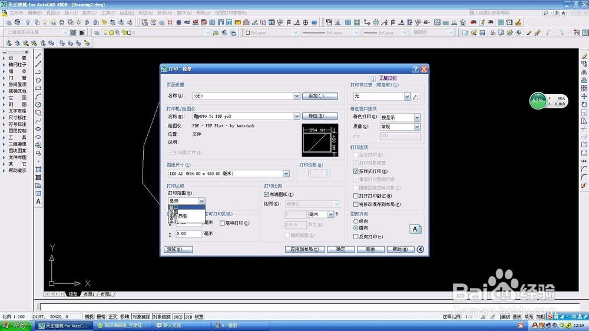Click the Make Object's Layer Current icon
This screenshot has width=589, height=331.
tap(216, 32)
